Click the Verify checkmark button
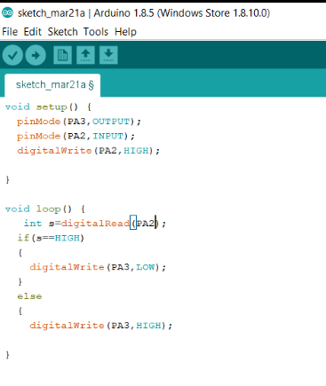 coord(12,55)
